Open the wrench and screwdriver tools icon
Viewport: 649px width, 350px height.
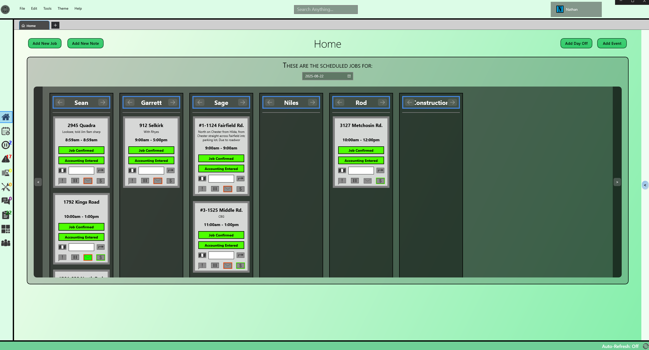pos(6,187)
